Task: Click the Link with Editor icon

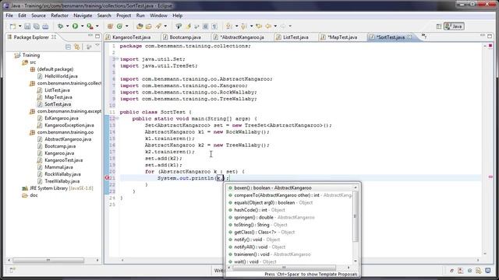Action: [77, 47]
